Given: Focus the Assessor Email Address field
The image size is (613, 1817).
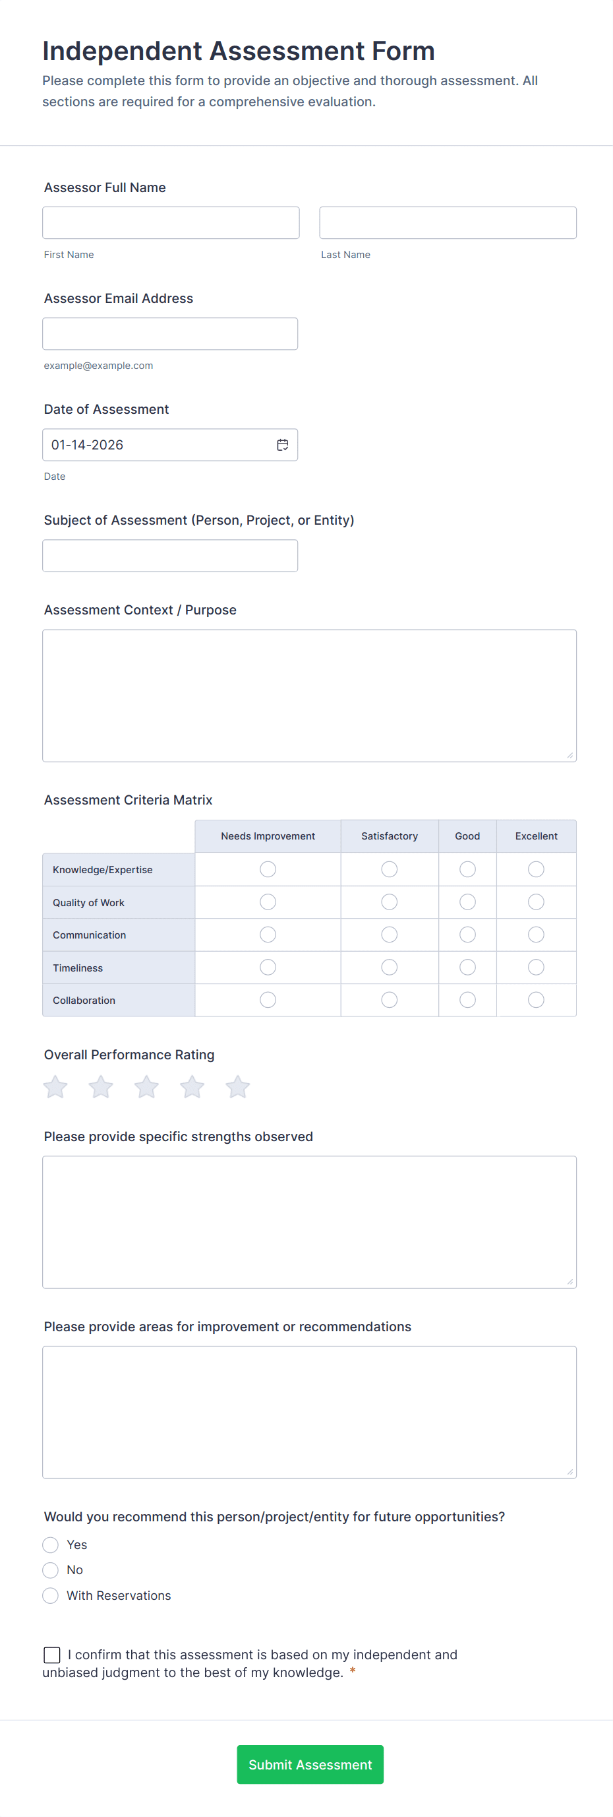Looking at the screenshot, I should pos(170,333).
